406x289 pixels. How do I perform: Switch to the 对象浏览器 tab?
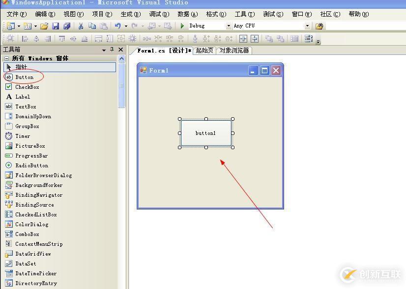[x=234, y=51]
